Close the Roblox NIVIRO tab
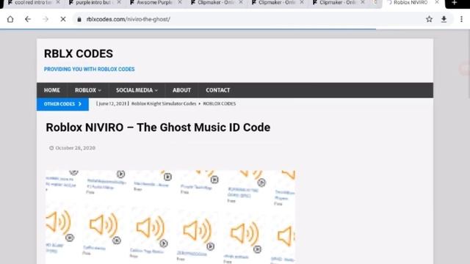Viewport: 470px width, 264px height. 437,2
